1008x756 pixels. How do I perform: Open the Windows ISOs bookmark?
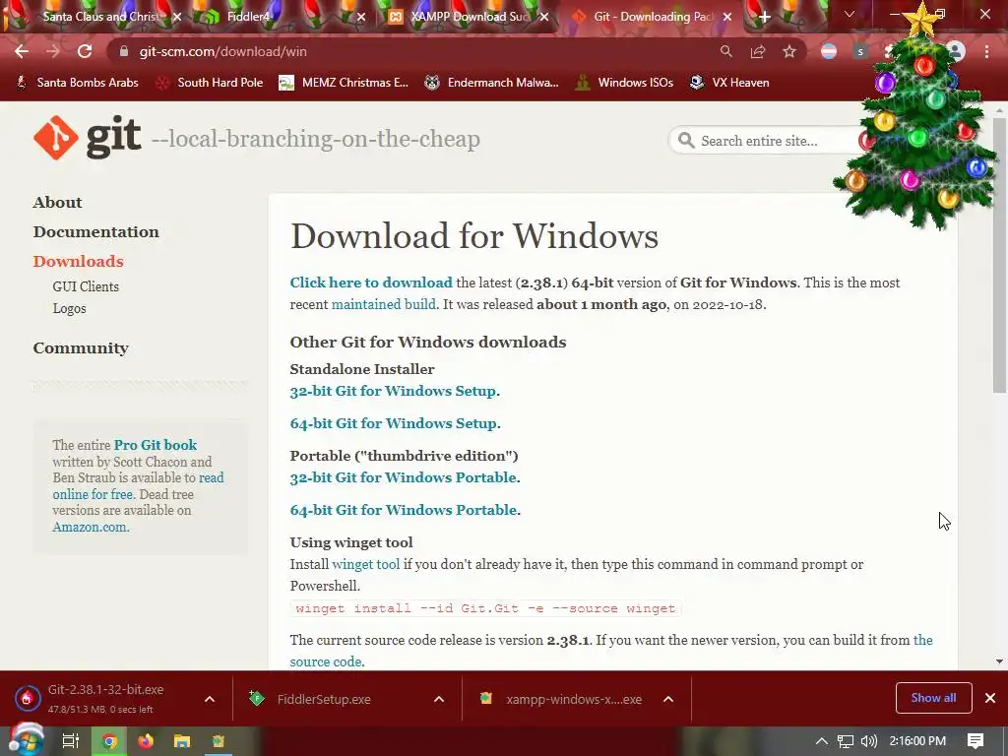[x=625, y=83]
